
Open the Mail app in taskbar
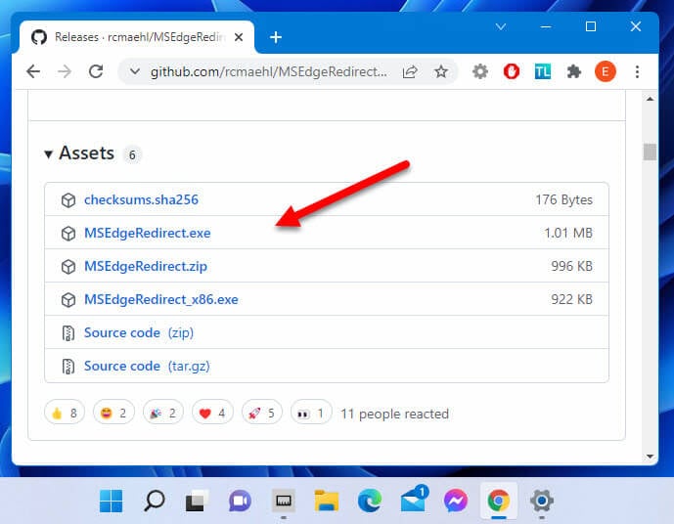[x=414, y=500]
